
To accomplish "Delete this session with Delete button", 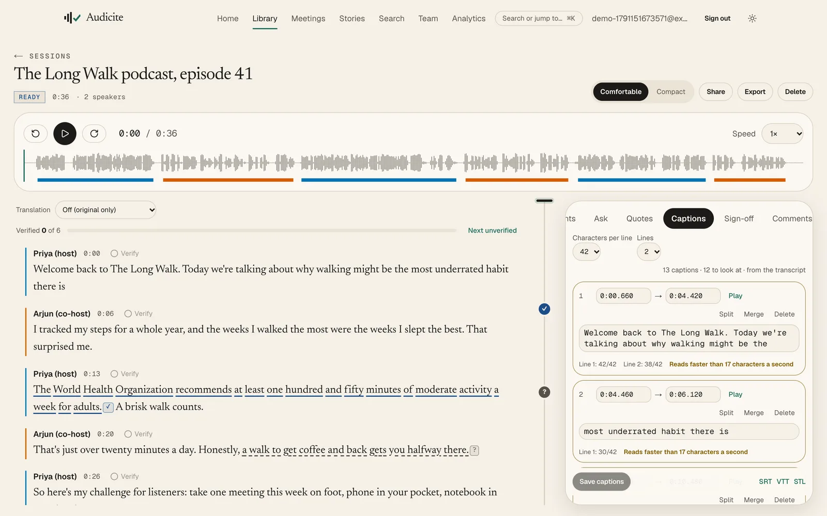I will (795, 92).
